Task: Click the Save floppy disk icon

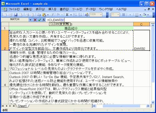Action: tap(16, 15)
